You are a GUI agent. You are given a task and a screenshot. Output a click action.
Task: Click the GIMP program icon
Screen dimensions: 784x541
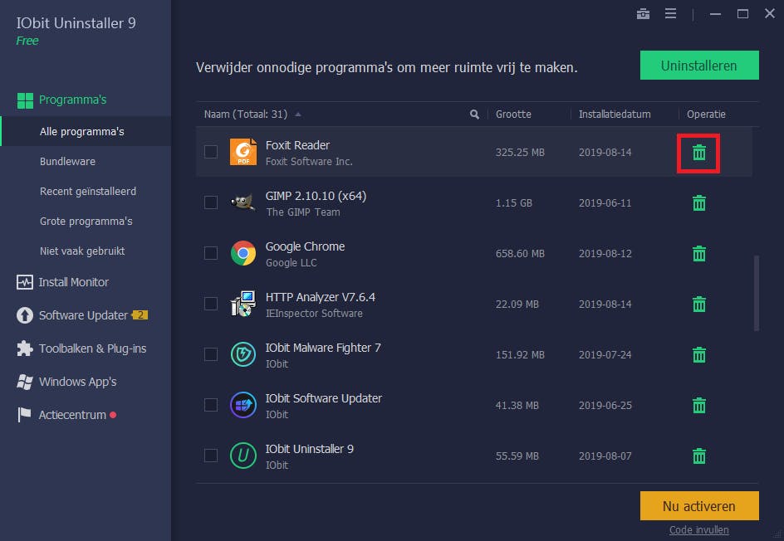tap(243, 202)
